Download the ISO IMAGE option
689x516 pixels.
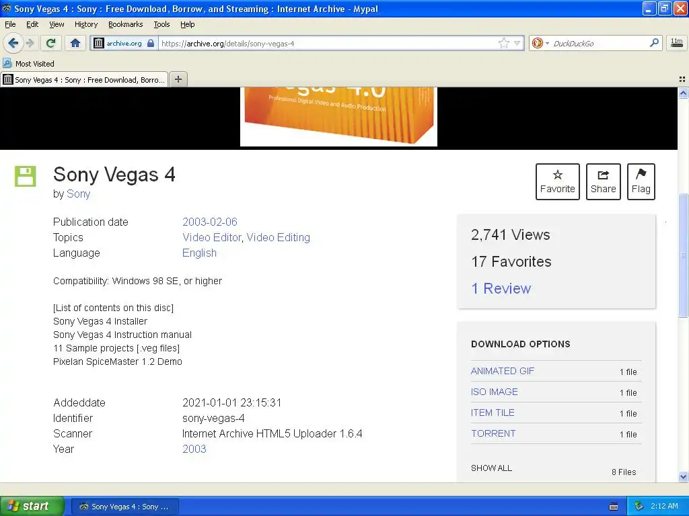pyautogui.click(x=495, y=392)
